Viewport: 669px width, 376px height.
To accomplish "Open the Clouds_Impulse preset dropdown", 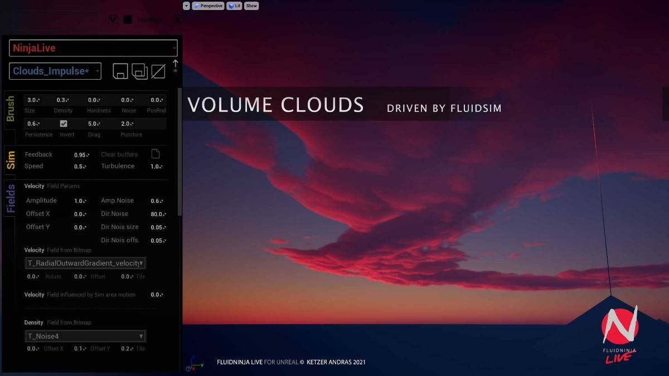I will (55, 71).
